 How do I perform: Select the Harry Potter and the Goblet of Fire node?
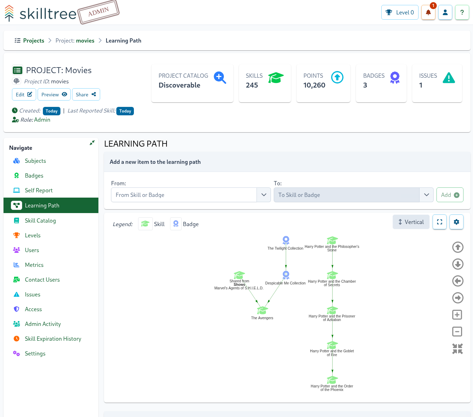coord(332,345)
